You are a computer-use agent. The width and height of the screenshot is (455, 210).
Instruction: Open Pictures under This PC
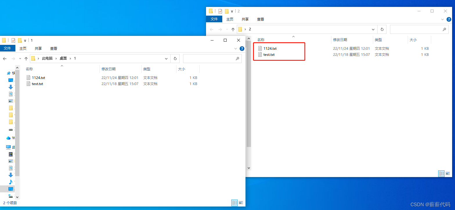[x=11, y=161]
